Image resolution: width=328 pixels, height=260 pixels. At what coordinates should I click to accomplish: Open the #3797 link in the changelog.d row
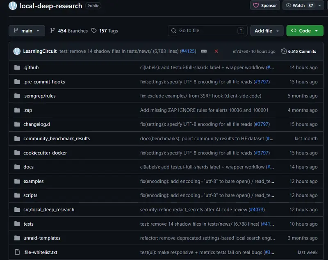262,124
